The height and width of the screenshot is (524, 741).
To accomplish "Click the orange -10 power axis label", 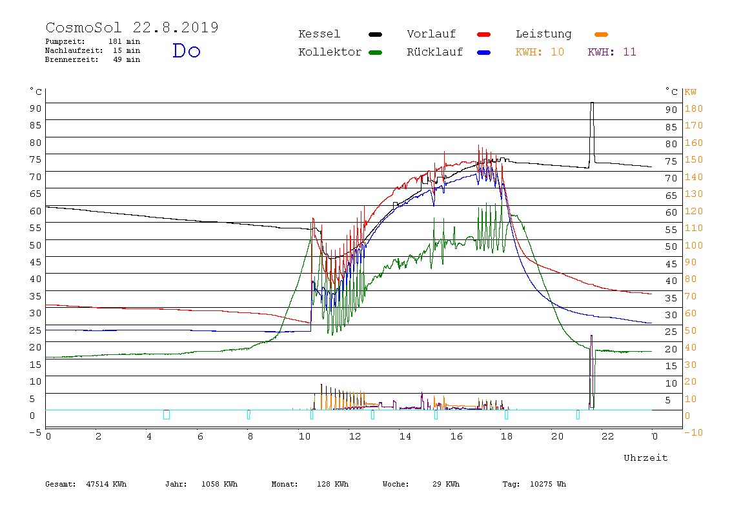I will click(x=693, y=432).
